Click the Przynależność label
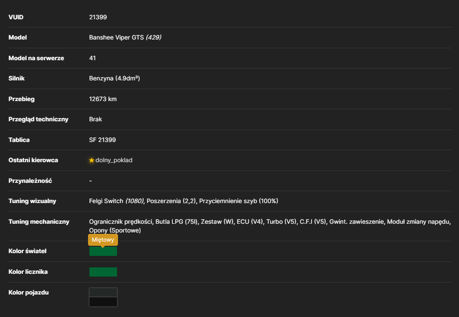The width and height of the screenshot is (459, 317). click(30, 181)
